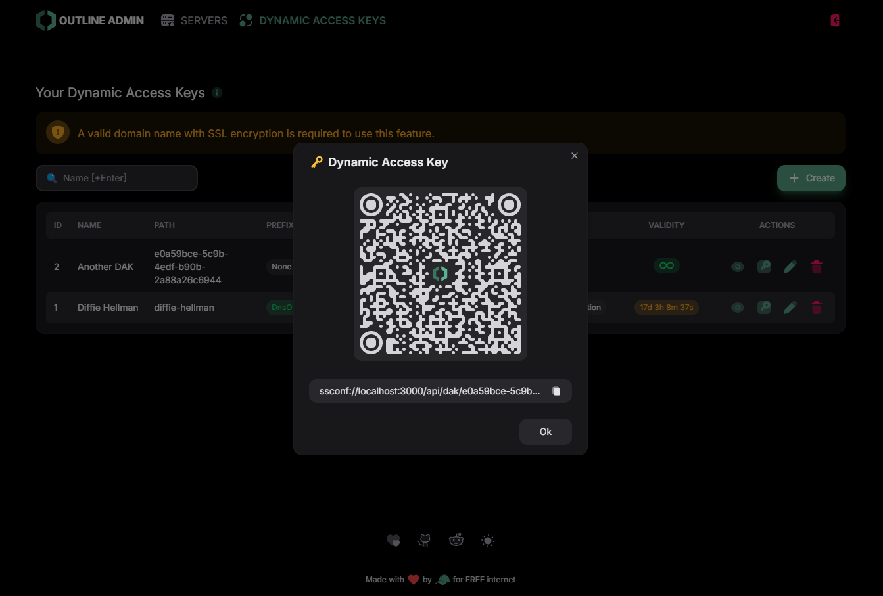Show access key for Diffie Hellman
883x596 pixels.
(x=764, y=308)
